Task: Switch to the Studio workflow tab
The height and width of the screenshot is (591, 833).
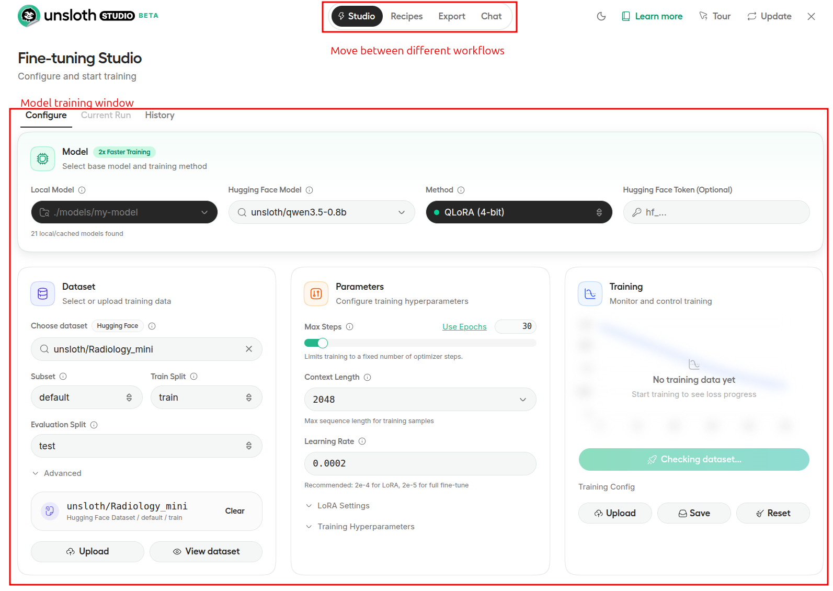Action: click(x=357, y=16)
